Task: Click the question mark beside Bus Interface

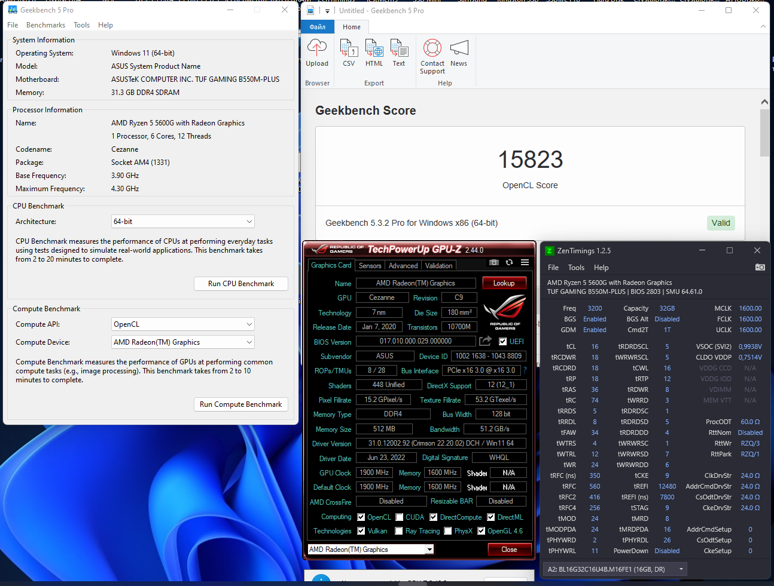Action: 525,370
